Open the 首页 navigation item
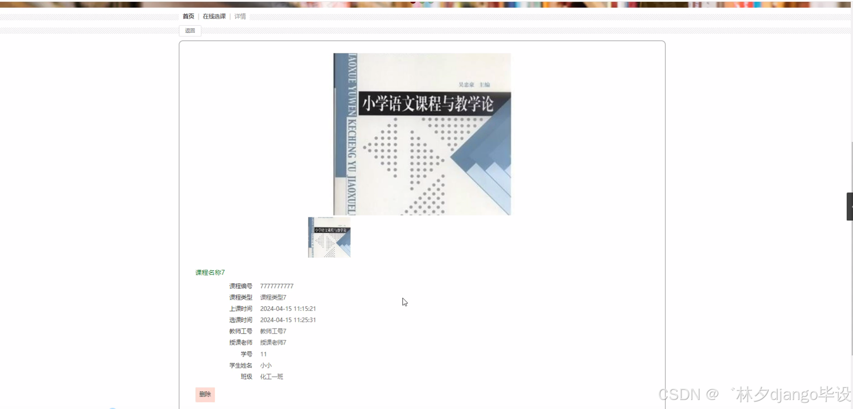The image size is (853, 409). 188,16
